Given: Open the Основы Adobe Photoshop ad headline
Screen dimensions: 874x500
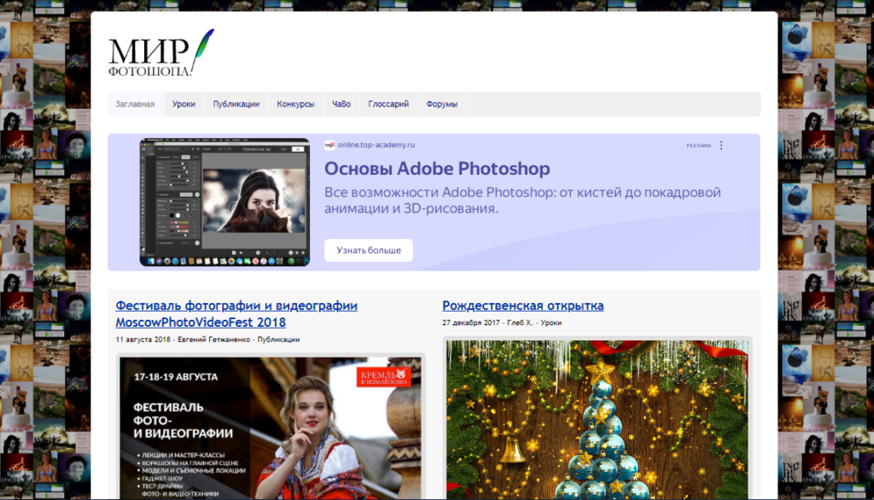Looking at the screenshot, I should point(438,169).
